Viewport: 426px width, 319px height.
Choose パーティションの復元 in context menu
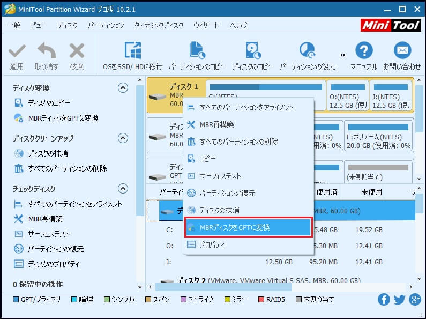pos(249,193)
